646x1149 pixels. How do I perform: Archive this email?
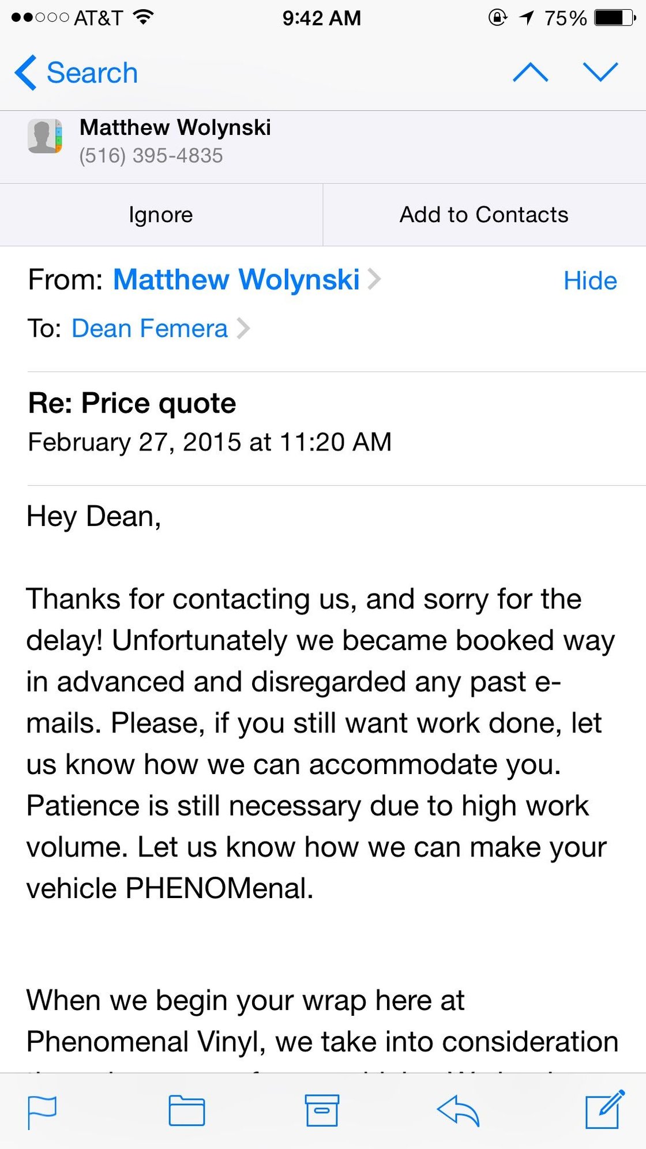click(x=322, y=1111)
